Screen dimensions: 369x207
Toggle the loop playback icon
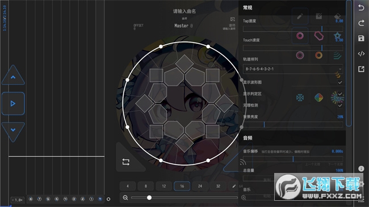click(x=125, y=162)
